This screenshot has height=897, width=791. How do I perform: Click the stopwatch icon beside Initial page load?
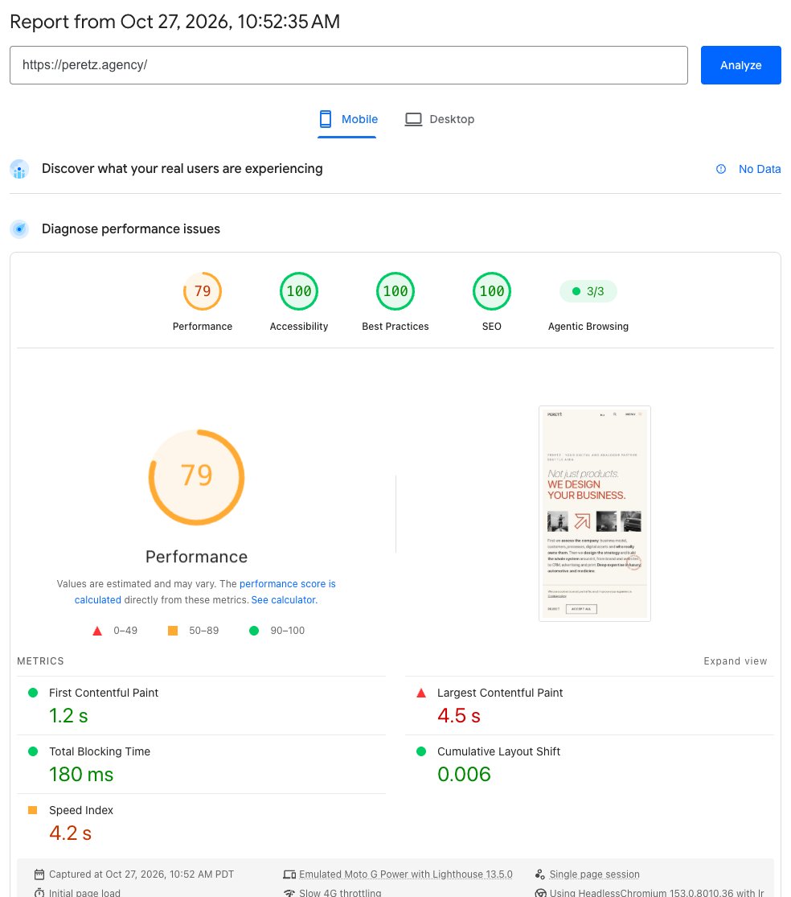pos(39,893)
